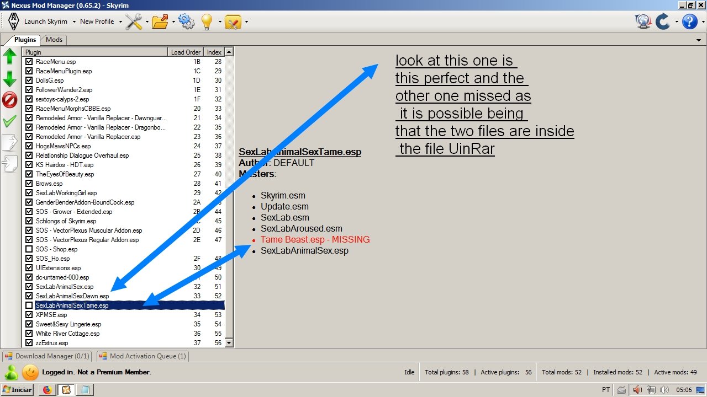
Task: Switch to the Mods tab
Action: [54, 40]
